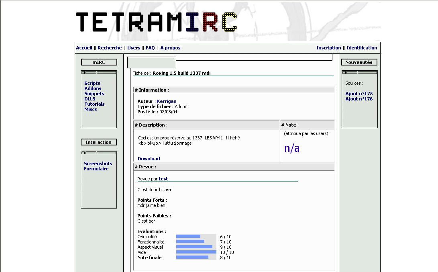
Task: Open Formulaire in Interaction panel
Action: [x=96, y=169]
